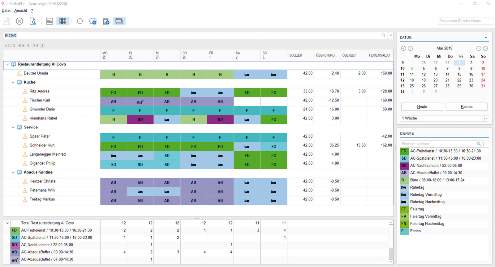This screenshot has height=267, width=495.
Task: Click the clipboard plus toolbar icon
Action: click(x=106, y=21)
